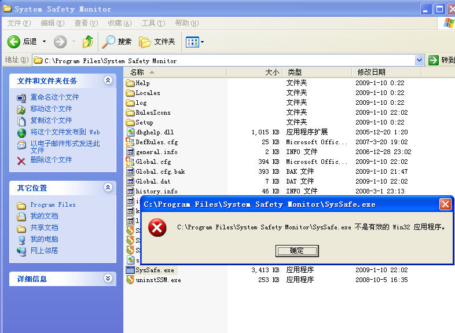455x333 pixels.
Task: Select the log folder icon
Action: coord(130,103)
